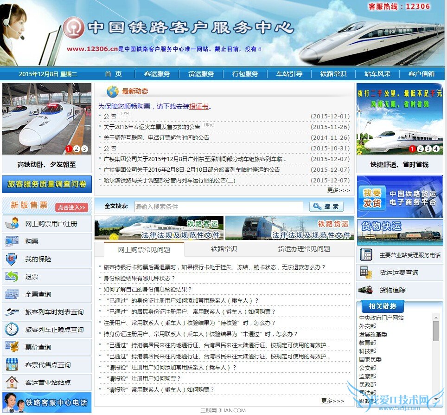Click the 购票 computer monitor icon
Viewport: 447px width, 415px height.
point(13,242)
